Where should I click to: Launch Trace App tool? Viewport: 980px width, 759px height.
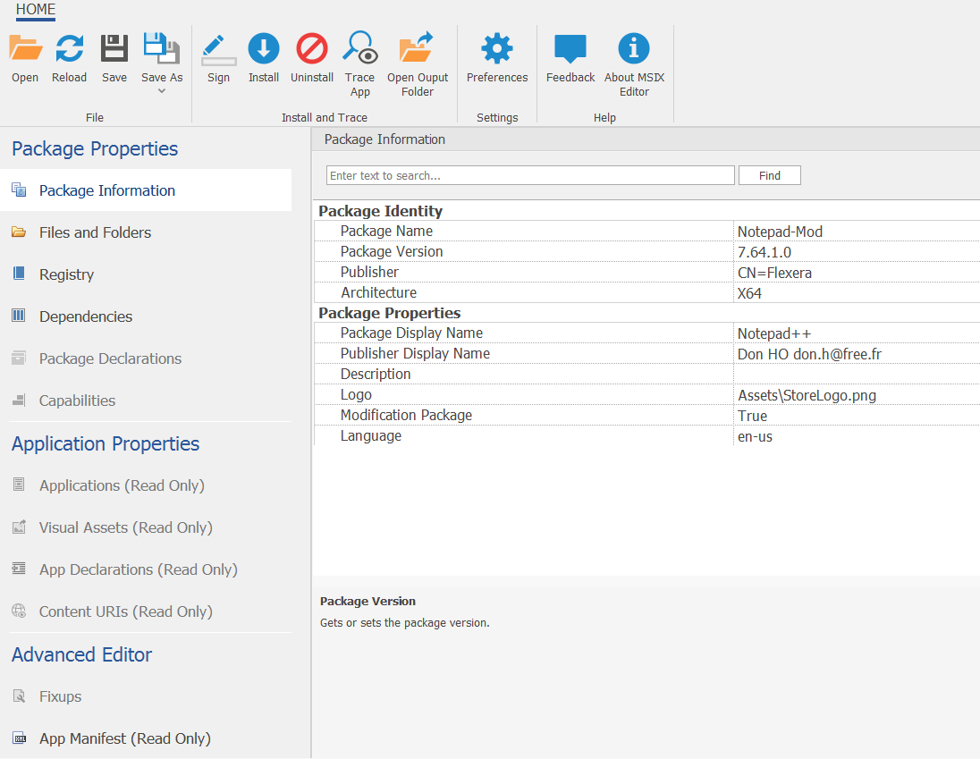pos(360,49)
